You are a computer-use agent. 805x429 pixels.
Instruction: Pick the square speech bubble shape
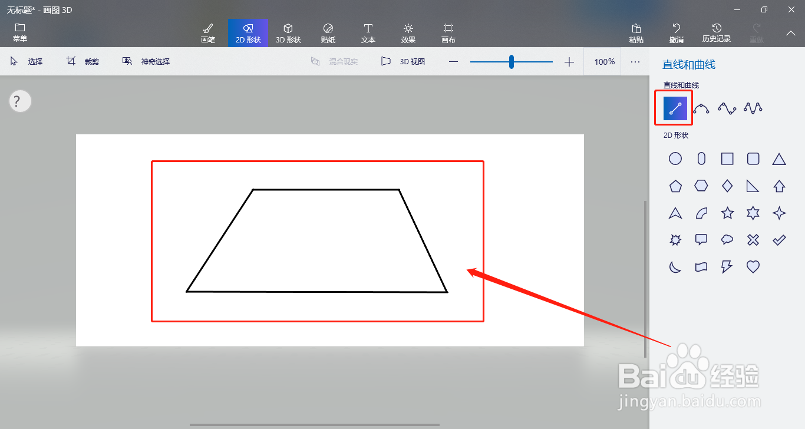point(701,240)
